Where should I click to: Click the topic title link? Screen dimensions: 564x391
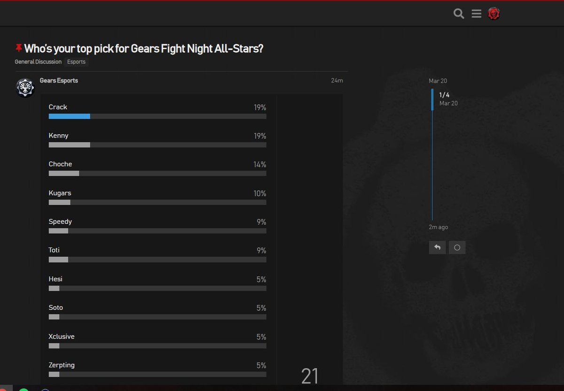(x=144, y=48)
